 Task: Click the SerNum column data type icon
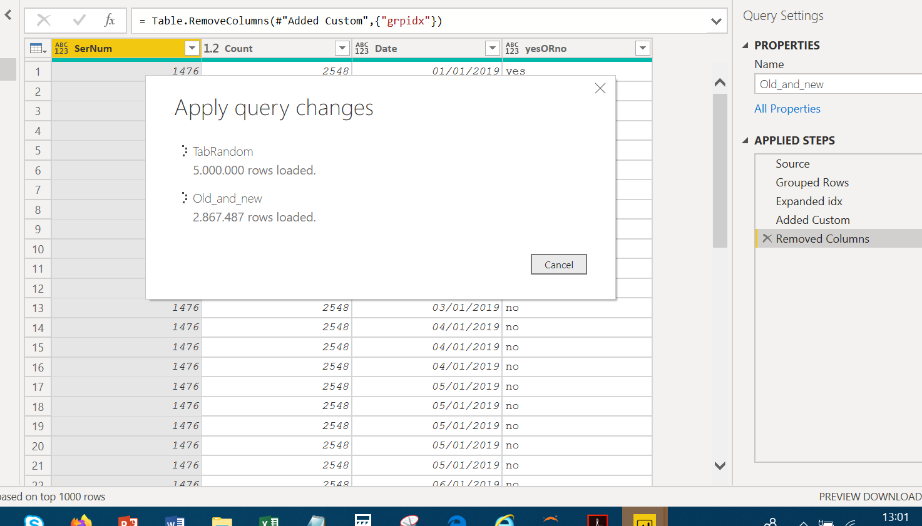coord(61,48)
